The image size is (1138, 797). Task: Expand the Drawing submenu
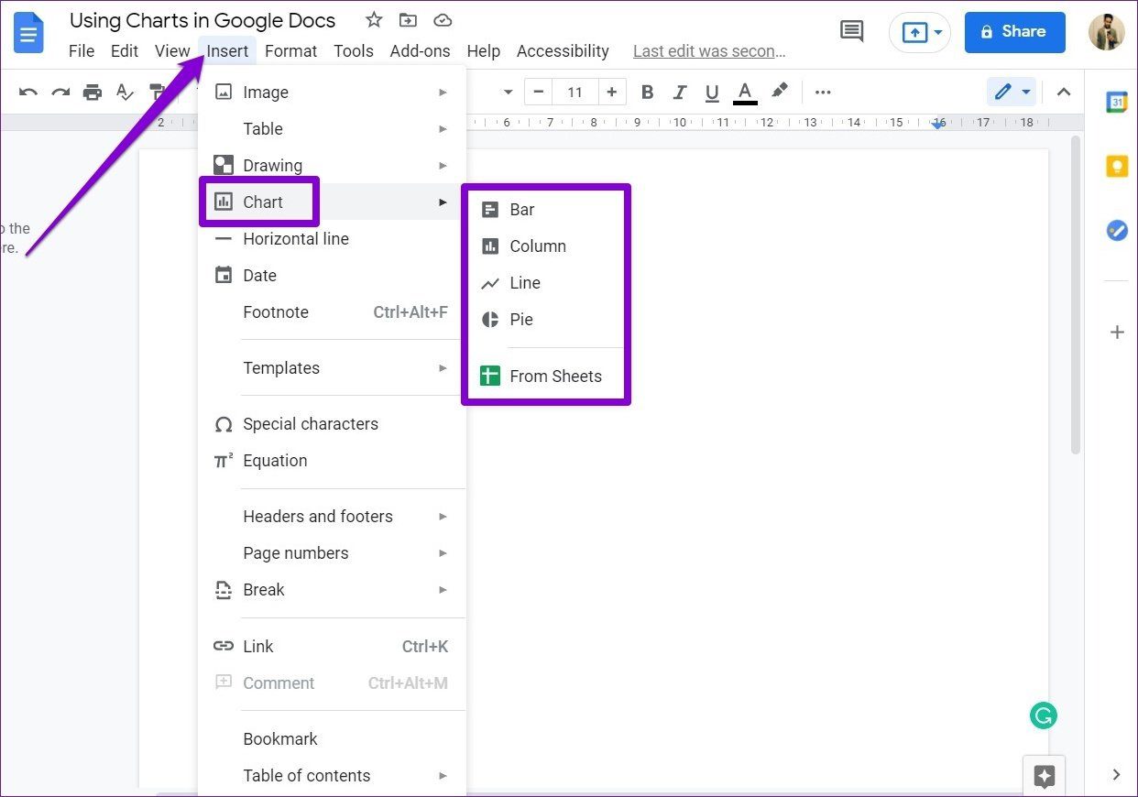[x=332, y=166]
